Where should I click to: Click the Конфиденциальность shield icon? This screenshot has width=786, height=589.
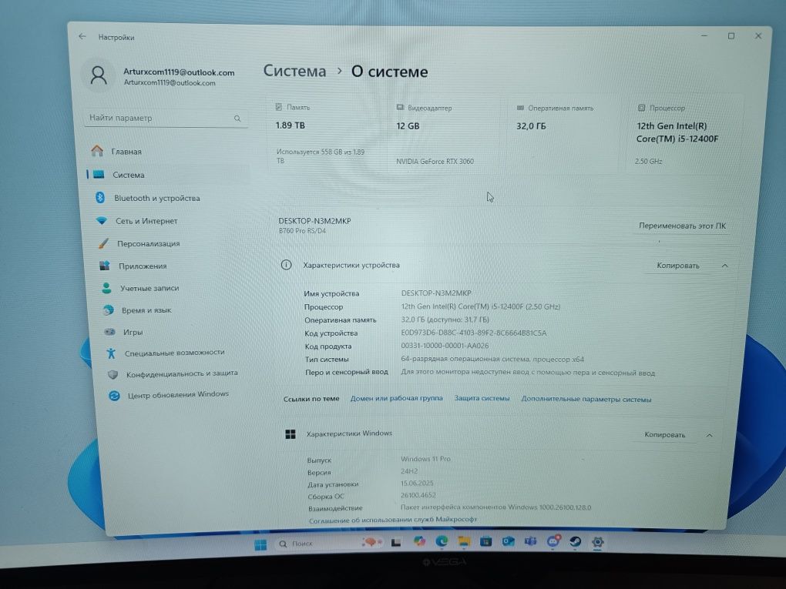click(113, 374)
